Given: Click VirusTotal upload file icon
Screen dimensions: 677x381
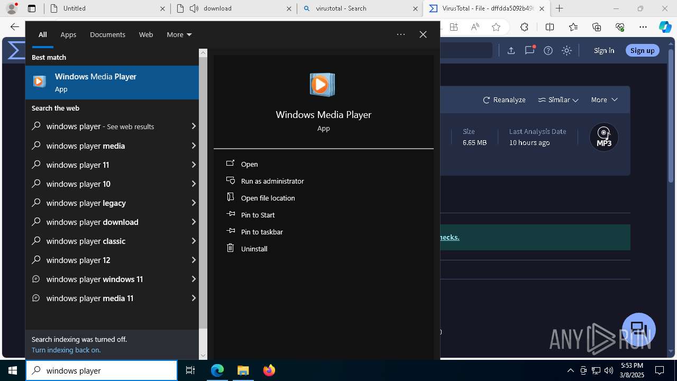Looking at the screenshot, I should point(511,50).
